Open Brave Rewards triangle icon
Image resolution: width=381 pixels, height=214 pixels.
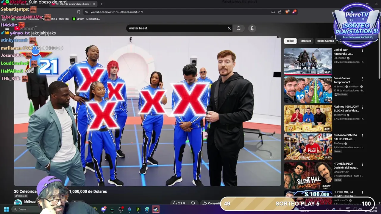pyautogui.click(x=294, y=12)
